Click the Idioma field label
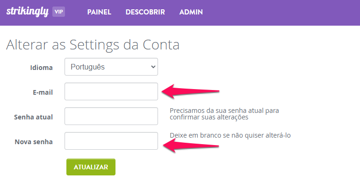This screenshot has height=195, width=360. (41, 68)
